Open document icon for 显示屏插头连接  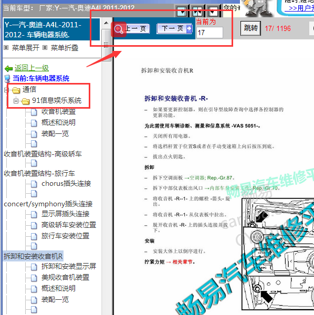coord(34,214)
